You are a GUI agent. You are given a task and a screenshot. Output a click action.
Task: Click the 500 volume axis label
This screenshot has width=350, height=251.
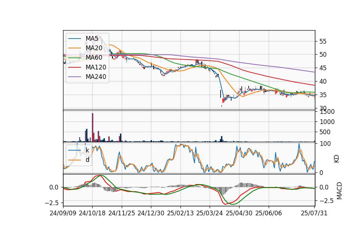325,132
